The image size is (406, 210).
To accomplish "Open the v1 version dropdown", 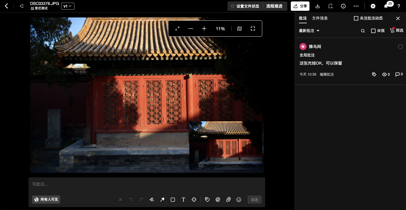I will pyautogui.click(x=68, y=6).
